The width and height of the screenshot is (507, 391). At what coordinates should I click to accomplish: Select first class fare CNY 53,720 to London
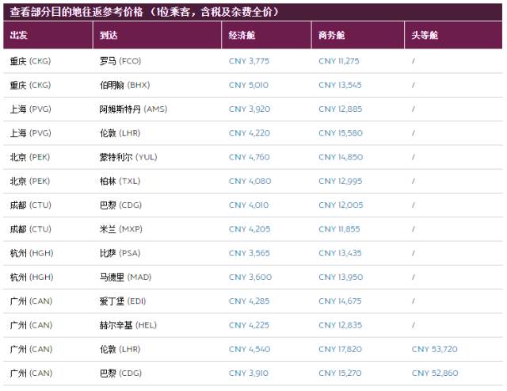pos(434,349)
